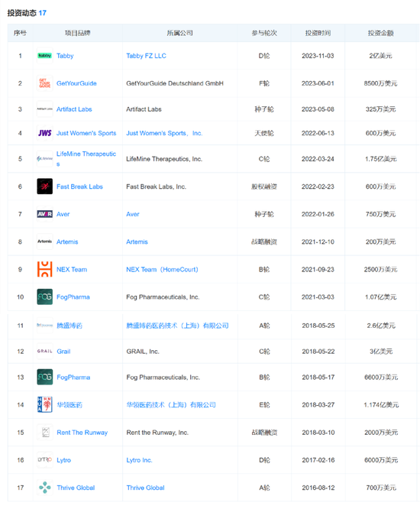Open the Artemis company link
Image resolution: width=420 pixels, height=506 pixels.
[137, 242]
